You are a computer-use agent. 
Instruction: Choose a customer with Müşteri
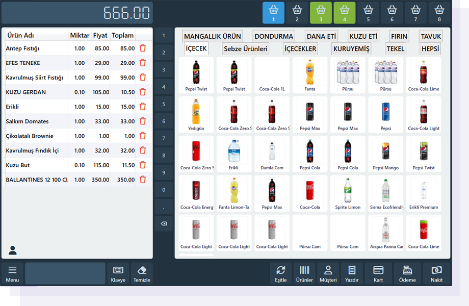click(328, 274)
